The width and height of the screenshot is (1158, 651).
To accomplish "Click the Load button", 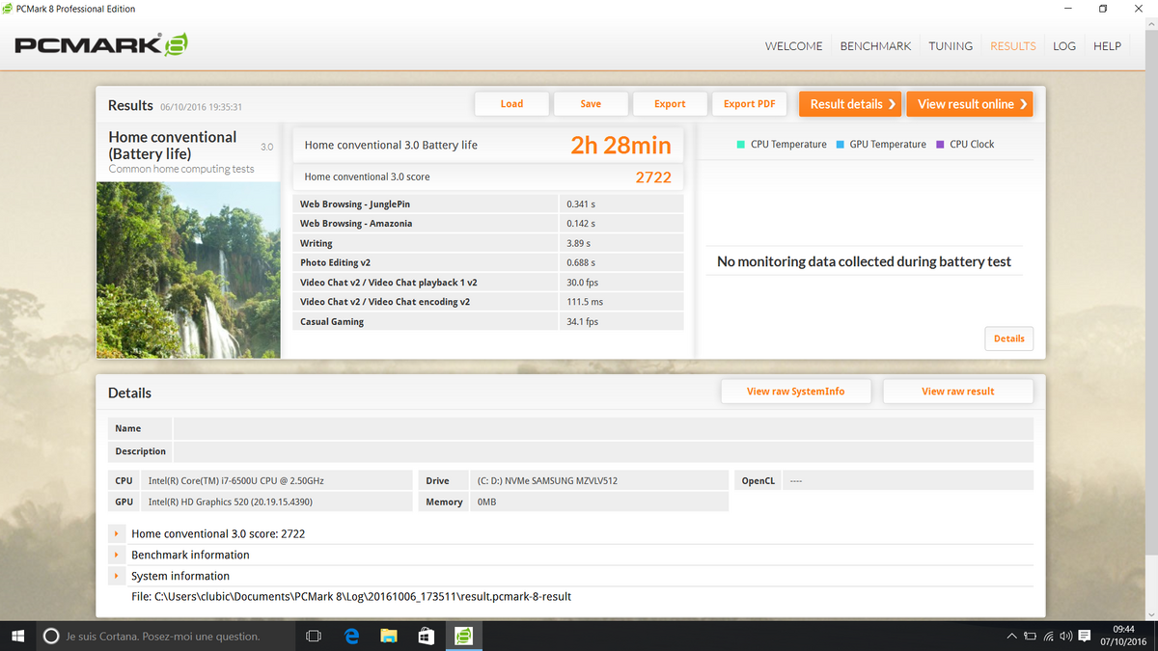I will (x=511, y=104).
